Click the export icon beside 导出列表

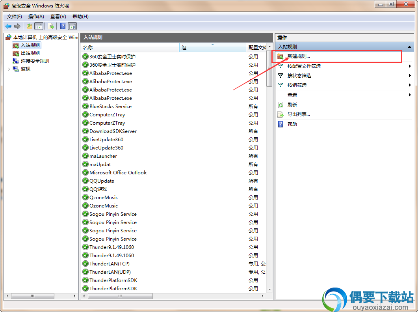coord(281,114)
